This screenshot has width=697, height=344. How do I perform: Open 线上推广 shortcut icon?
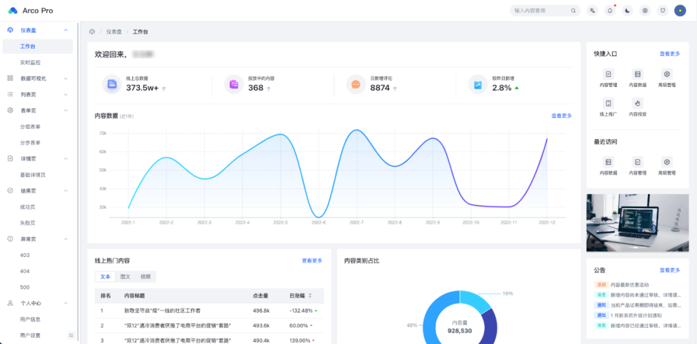[608, 104]
